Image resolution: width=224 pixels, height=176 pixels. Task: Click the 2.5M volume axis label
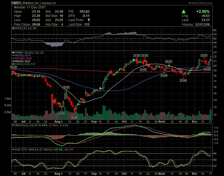(x=8, y=112)
